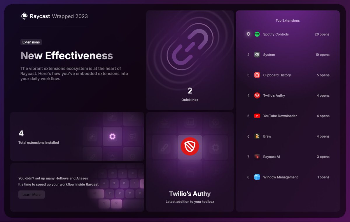This screenshot has height=222, width=350.
Task: Click the Window Management row label
Action: [x=280, y=177]
